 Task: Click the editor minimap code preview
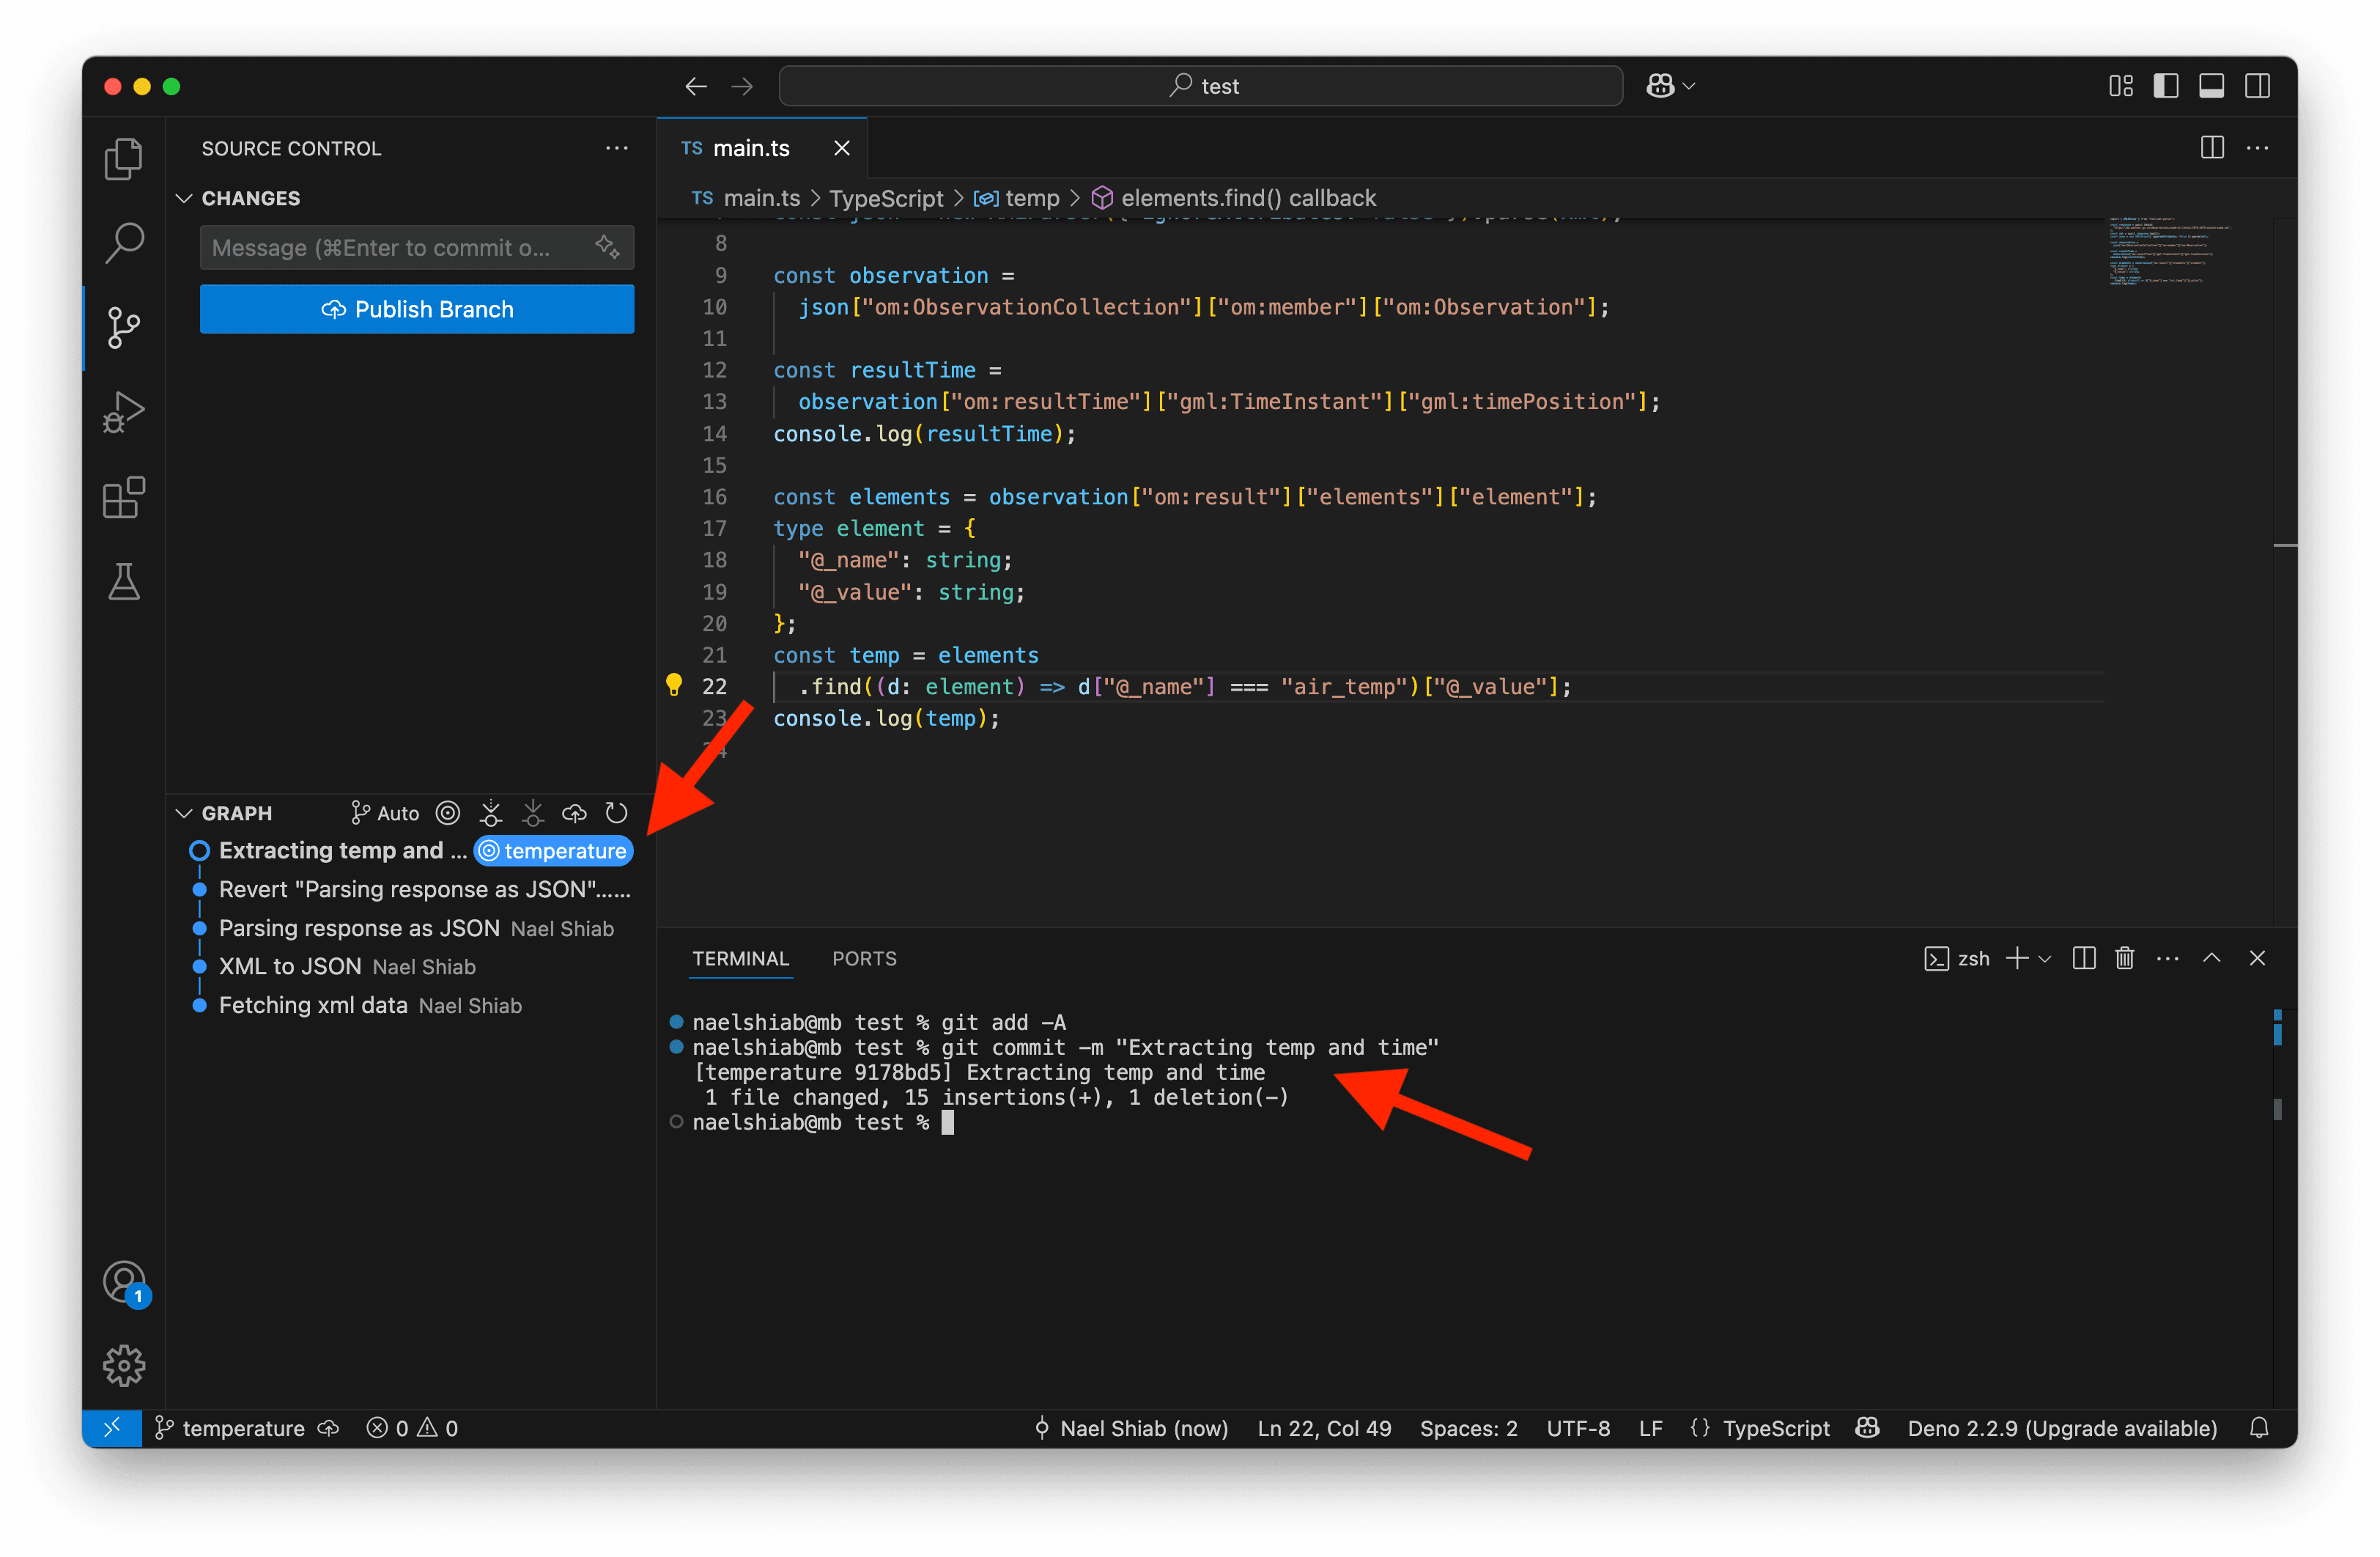click(2170, 250)
